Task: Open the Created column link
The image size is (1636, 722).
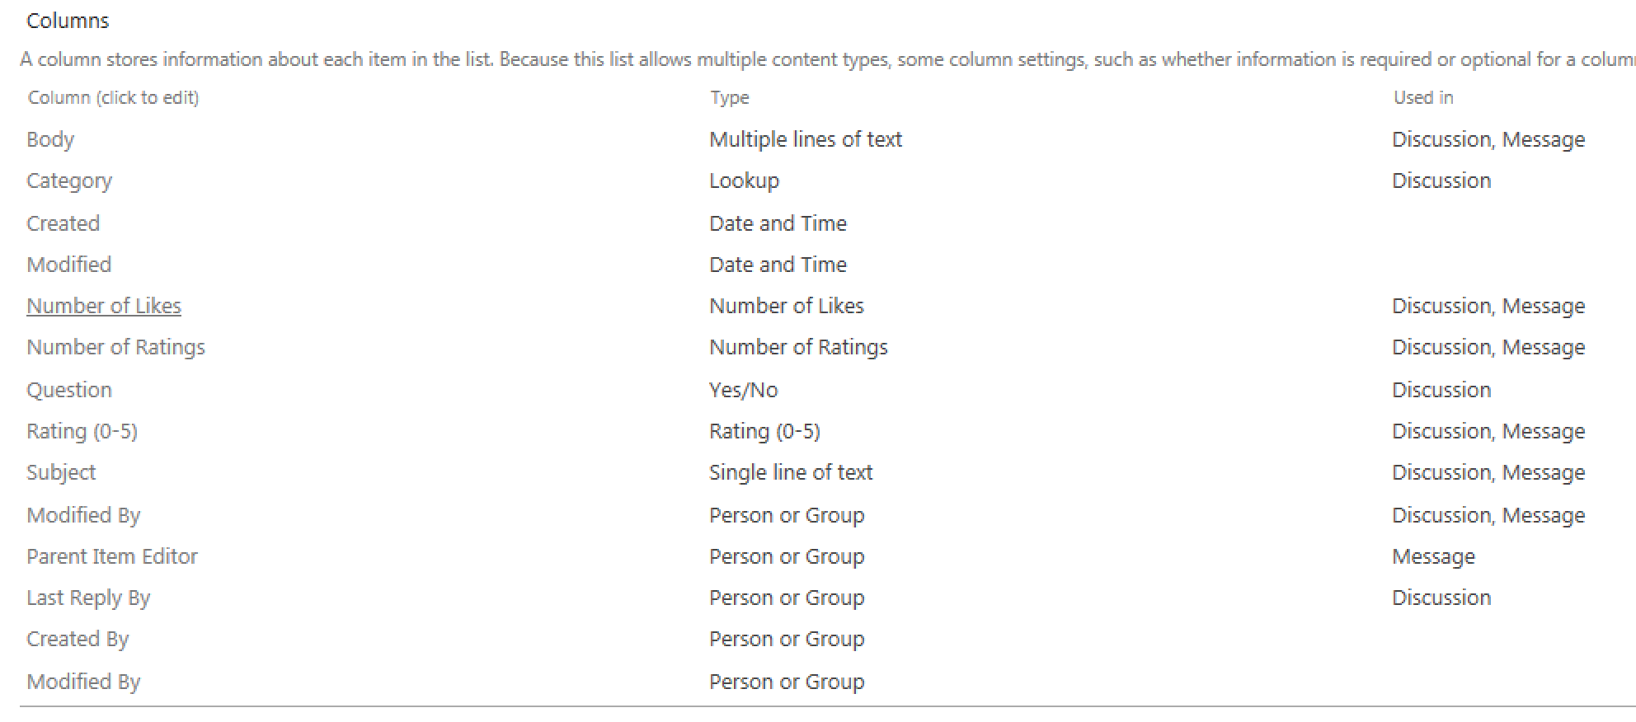Action: pyautogui.click(x=63, y=223)
